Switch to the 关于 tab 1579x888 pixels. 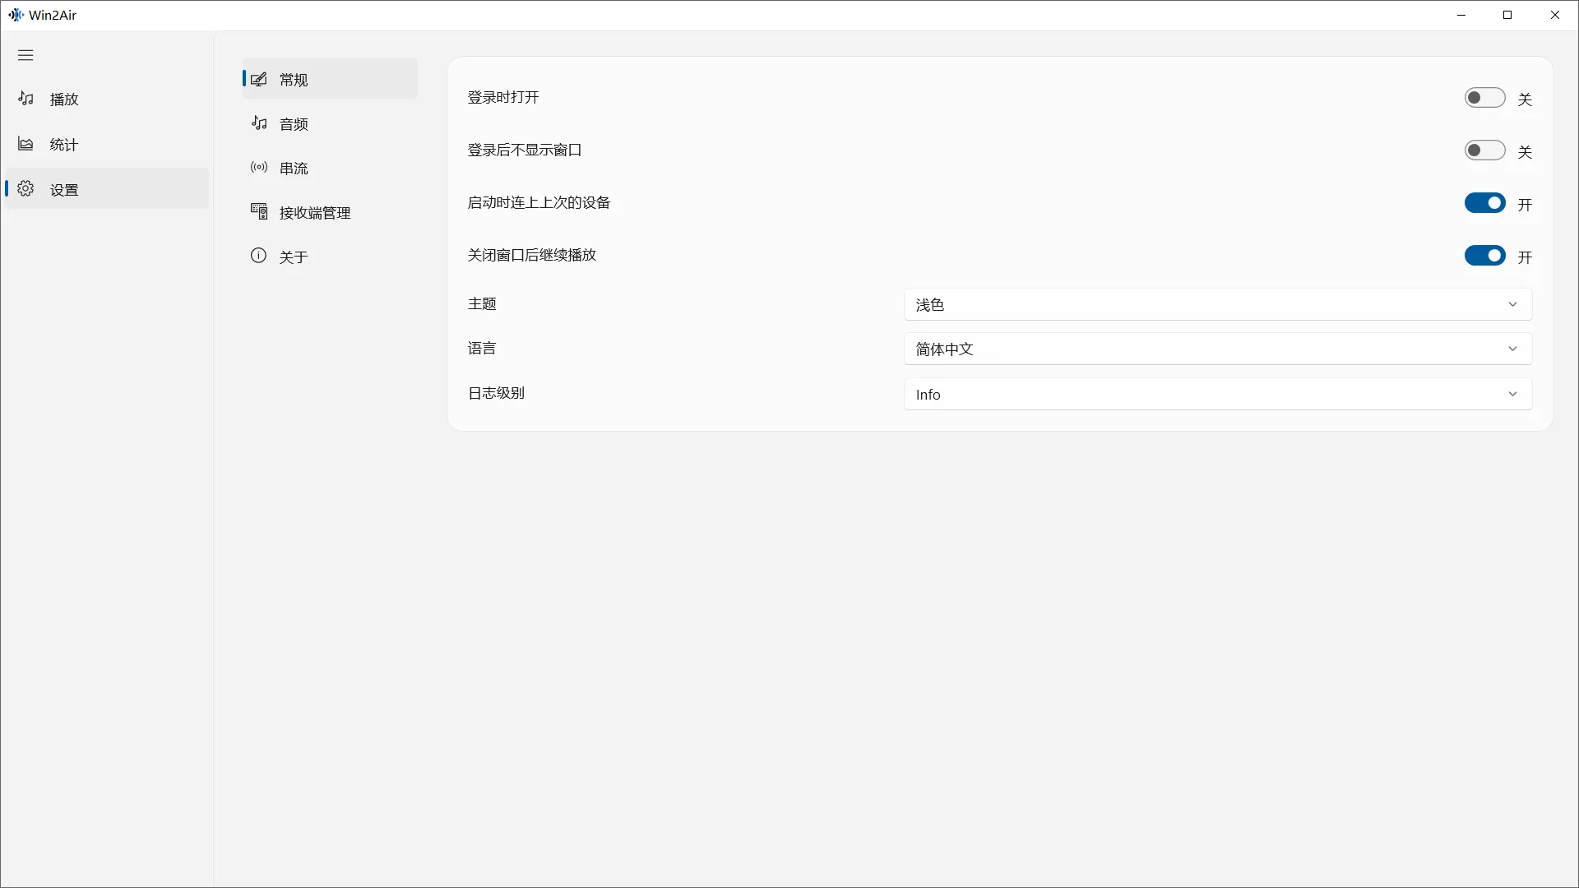(x=330, y=257)
